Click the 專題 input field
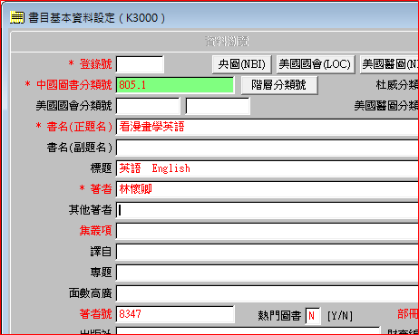This screenshot has height=335, width=419. click(x=268, y=273)
